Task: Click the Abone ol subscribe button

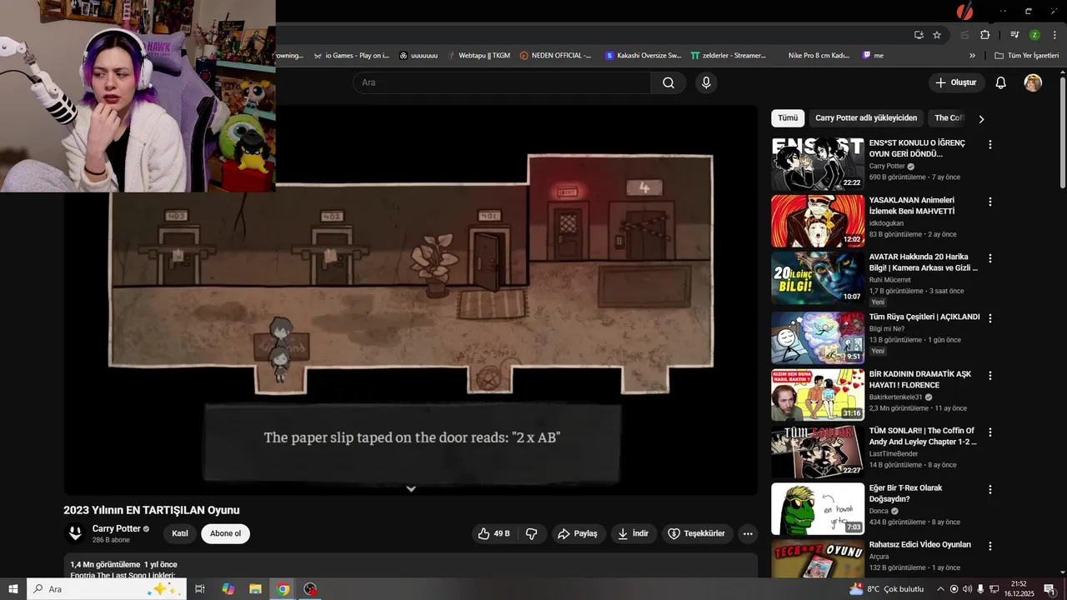Action: tap(225, 533)
